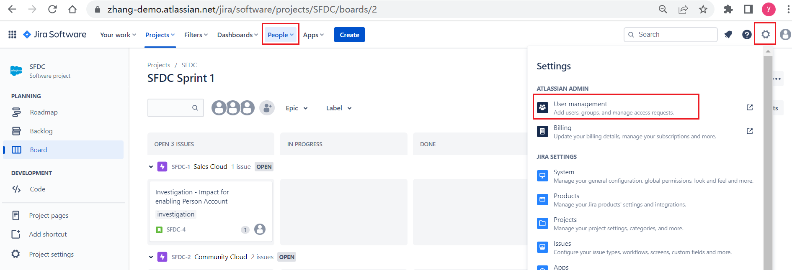792x270 pixels.
Task: Share page with the browser share icon
Action: 683,9
